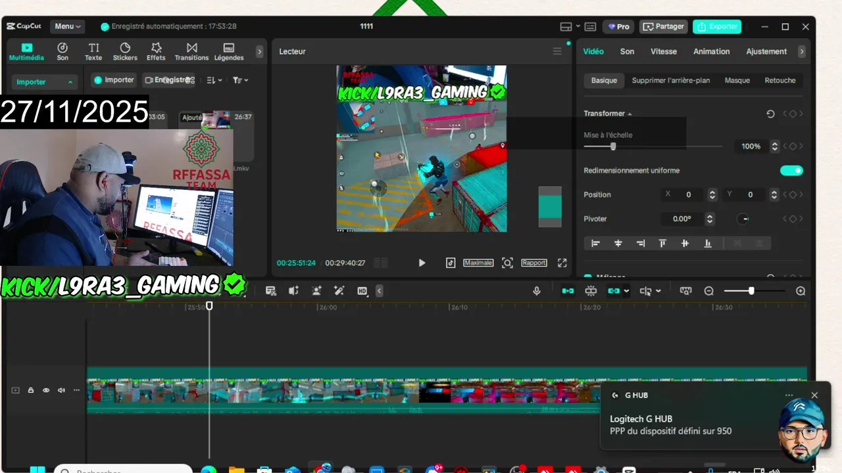Enter fullscreen preview mode

562,263
